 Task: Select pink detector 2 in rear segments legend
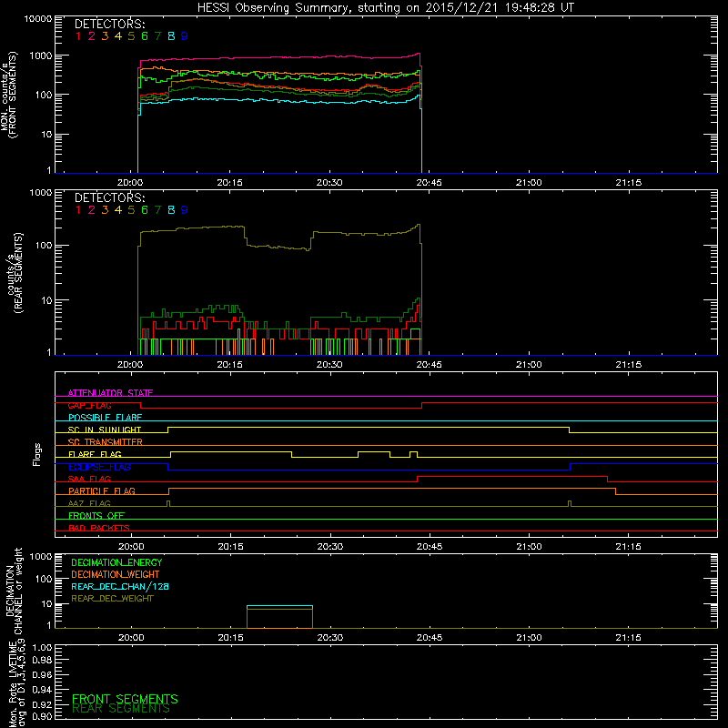pos(92,210)
